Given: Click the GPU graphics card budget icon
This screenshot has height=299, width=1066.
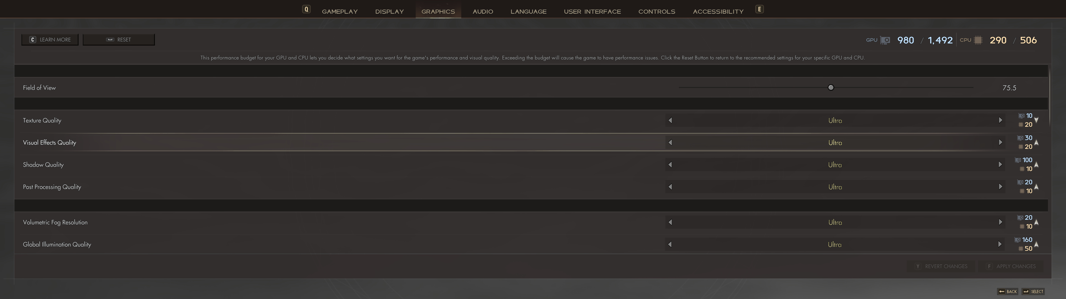Looking at the screenshot, I should [x=885, y=40].
